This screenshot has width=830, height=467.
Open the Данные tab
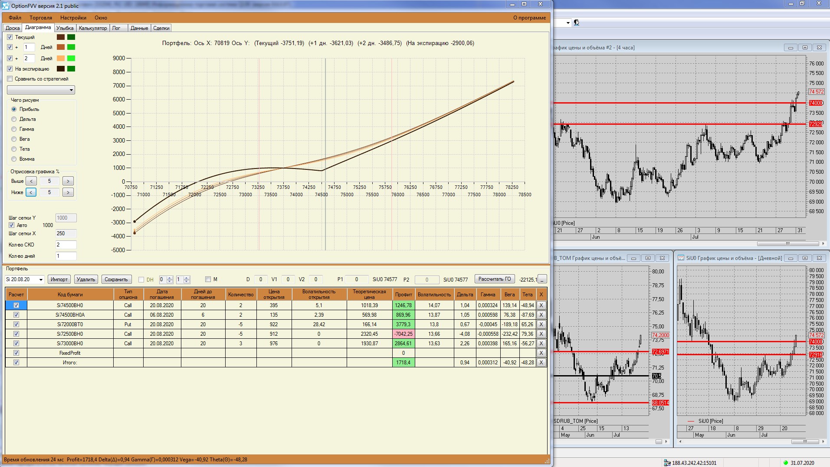(139, 28)
